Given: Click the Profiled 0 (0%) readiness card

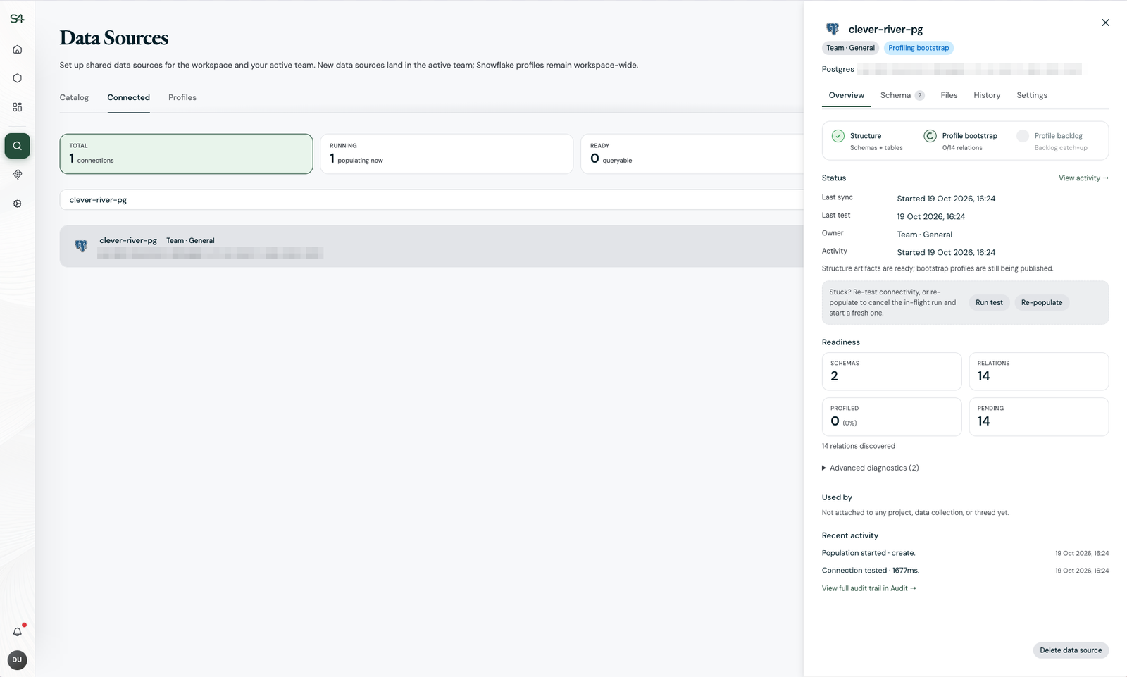Looking at the screenshot, I should [892, 416].
